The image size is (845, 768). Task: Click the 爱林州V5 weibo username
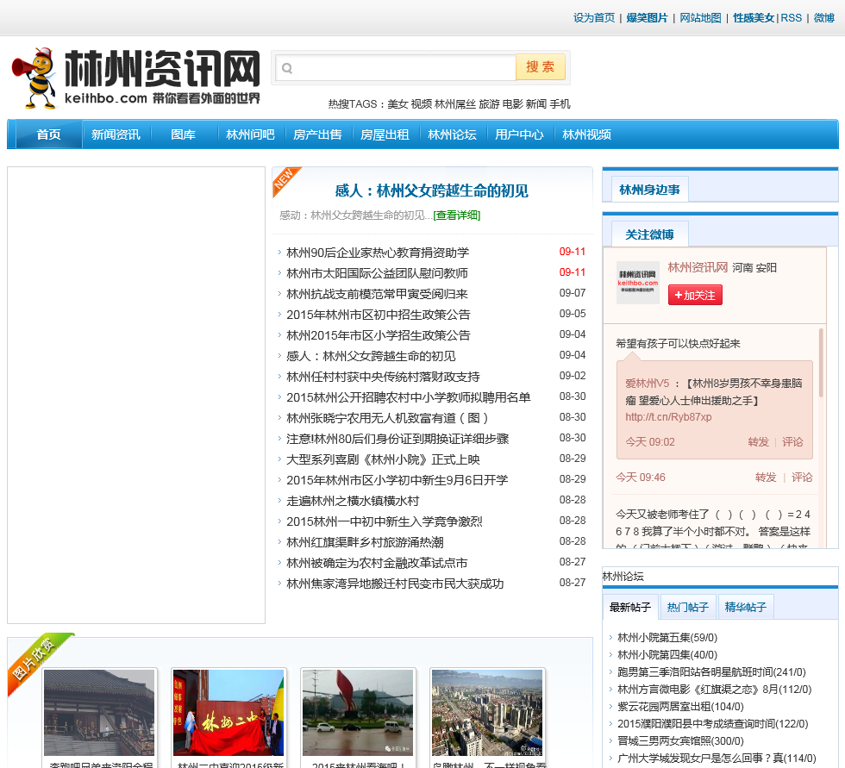648,384
